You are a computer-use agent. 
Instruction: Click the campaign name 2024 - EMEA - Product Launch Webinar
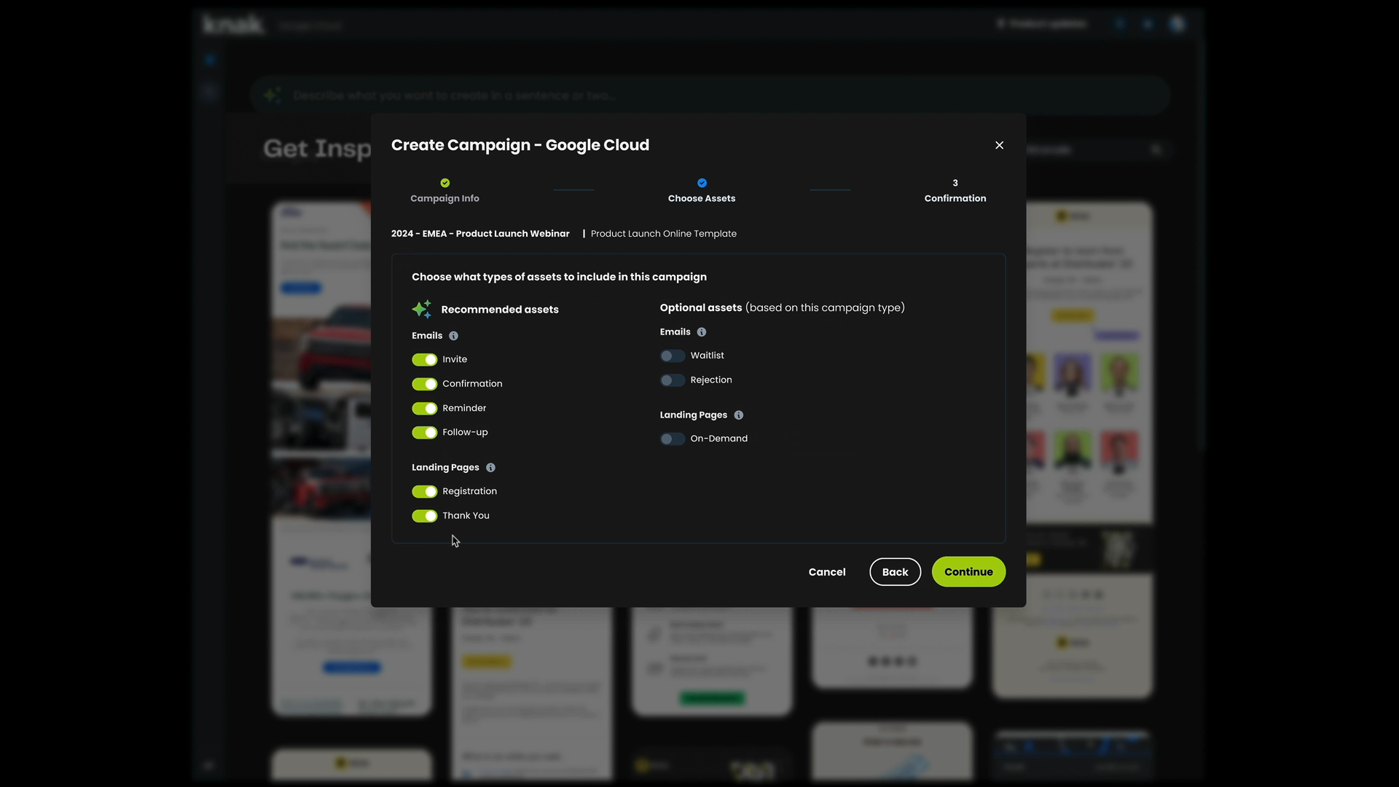click(x=480, y=234)
